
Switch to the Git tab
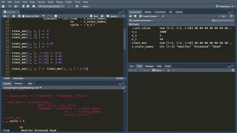[170, 12]
